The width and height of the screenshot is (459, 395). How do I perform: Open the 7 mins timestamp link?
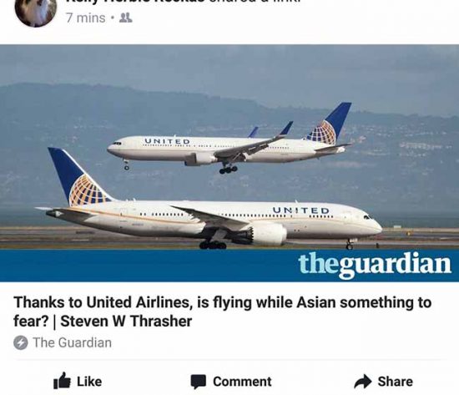click(x=85, y=18)
